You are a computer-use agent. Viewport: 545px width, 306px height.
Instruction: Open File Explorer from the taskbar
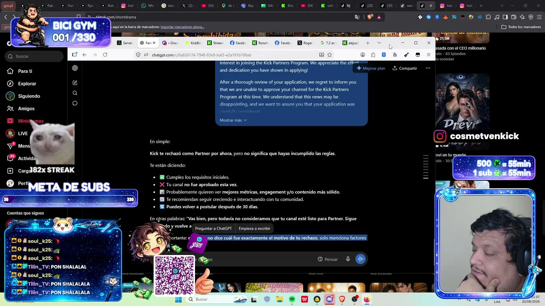279,300
